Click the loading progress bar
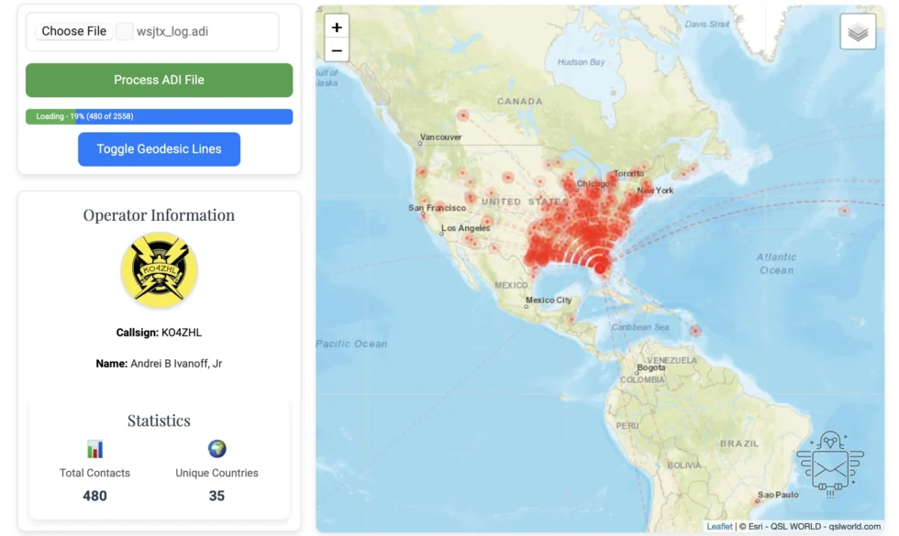Screen dimensions: 899x536 (159, 116)
